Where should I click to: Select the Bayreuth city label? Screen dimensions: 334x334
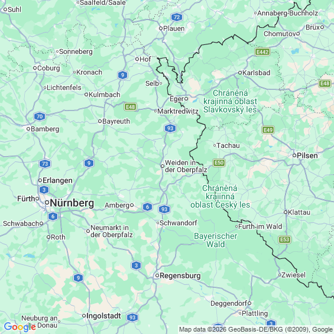click(x=116, y=121)
